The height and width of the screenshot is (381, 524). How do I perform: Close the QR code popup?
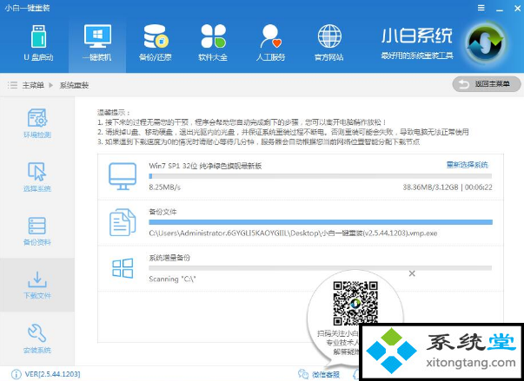[412, 273]
